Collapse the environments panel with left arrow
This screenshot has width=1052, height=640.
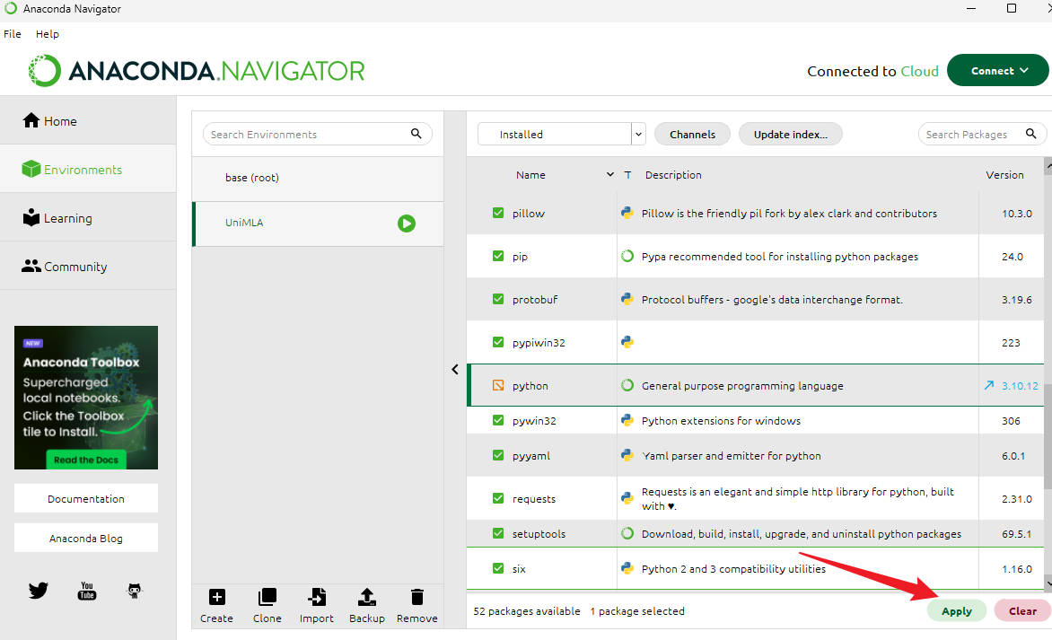click(x=455, y=370)
